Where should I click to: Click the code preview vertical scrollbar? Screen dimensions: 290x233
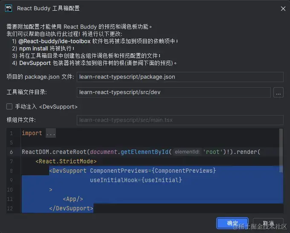click(281, 150)
